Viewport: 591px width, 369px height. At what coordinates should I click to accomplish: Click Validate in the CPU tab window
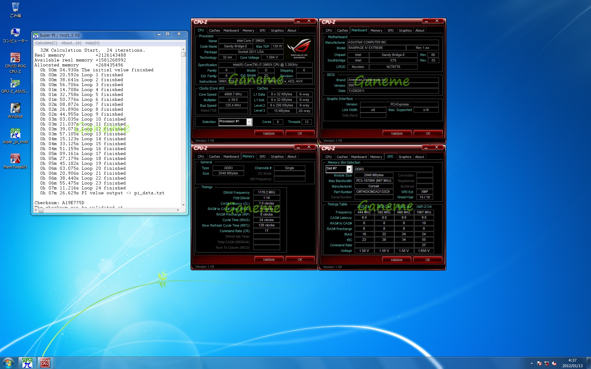269,133
